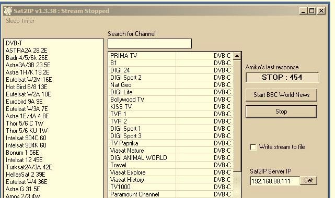Select Intelsat 904C 60 satellite
Viewport: 335px width, 198px height.
54,138
